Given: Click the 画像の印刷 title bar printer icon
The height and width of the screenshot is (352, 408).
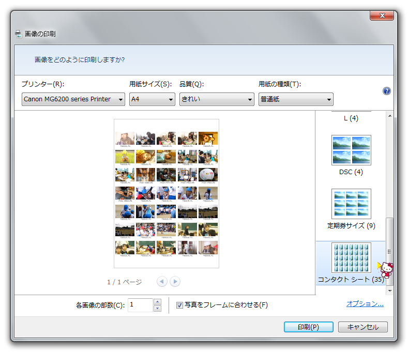Looking at the screenshot, I should tap(19, 34).
